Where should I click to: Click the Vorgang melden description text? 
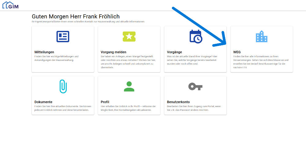[x=128, y=62]
